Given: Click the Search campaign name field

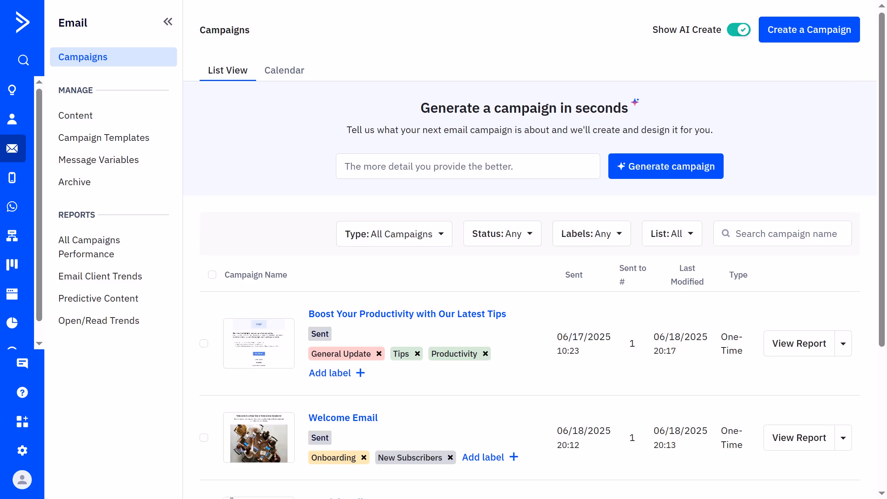Looking at the screenshot, I should pos(786,234).
